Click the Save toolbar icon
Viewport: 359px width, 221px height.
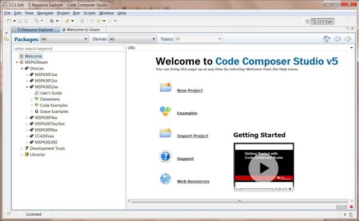20,21
